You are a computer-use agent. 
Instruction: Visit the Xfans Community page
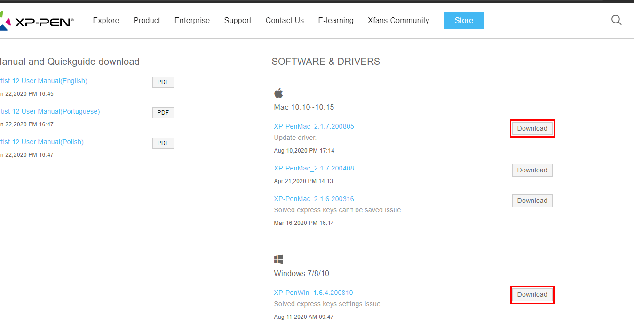point(398,21)
